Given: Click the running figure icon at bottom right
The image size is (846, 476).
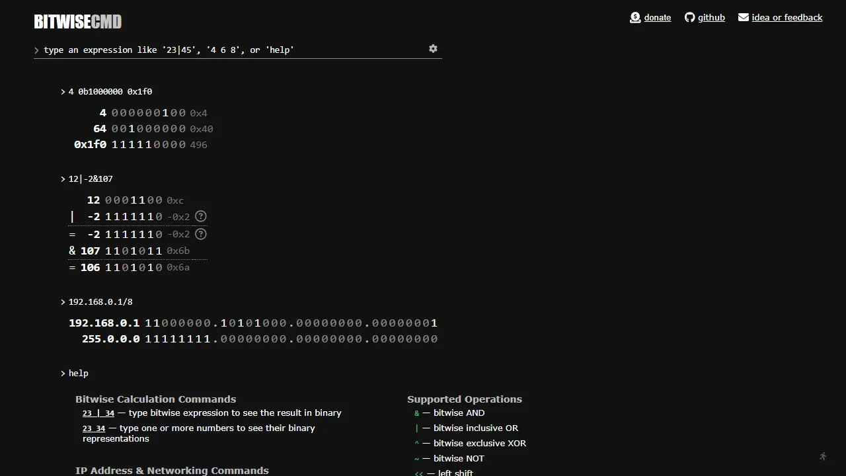Looking at the screenshot, I should click(823, 456).
